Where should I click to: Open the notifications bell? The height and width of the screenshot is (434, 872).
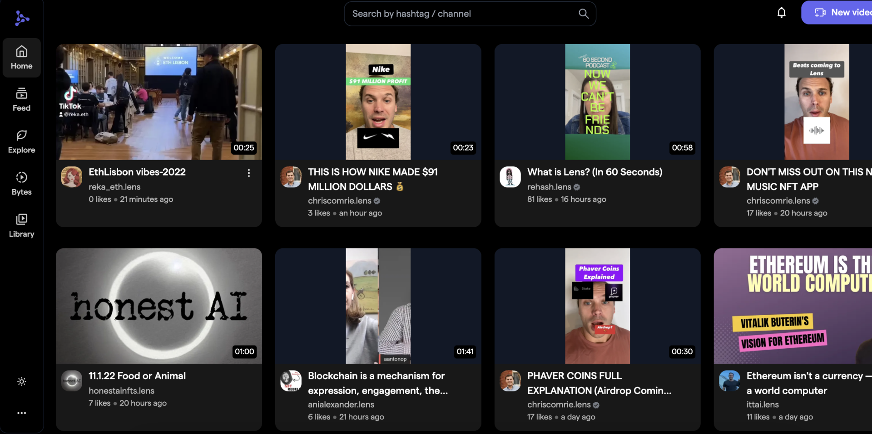click(781, 13)
